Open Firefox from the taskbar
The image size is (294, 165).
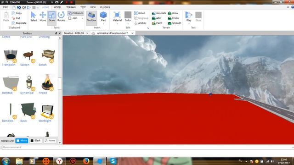tap(86, 161)
